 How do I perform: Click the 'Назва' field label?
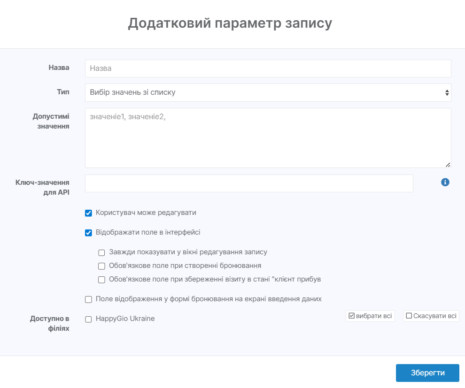pos(59,68)
